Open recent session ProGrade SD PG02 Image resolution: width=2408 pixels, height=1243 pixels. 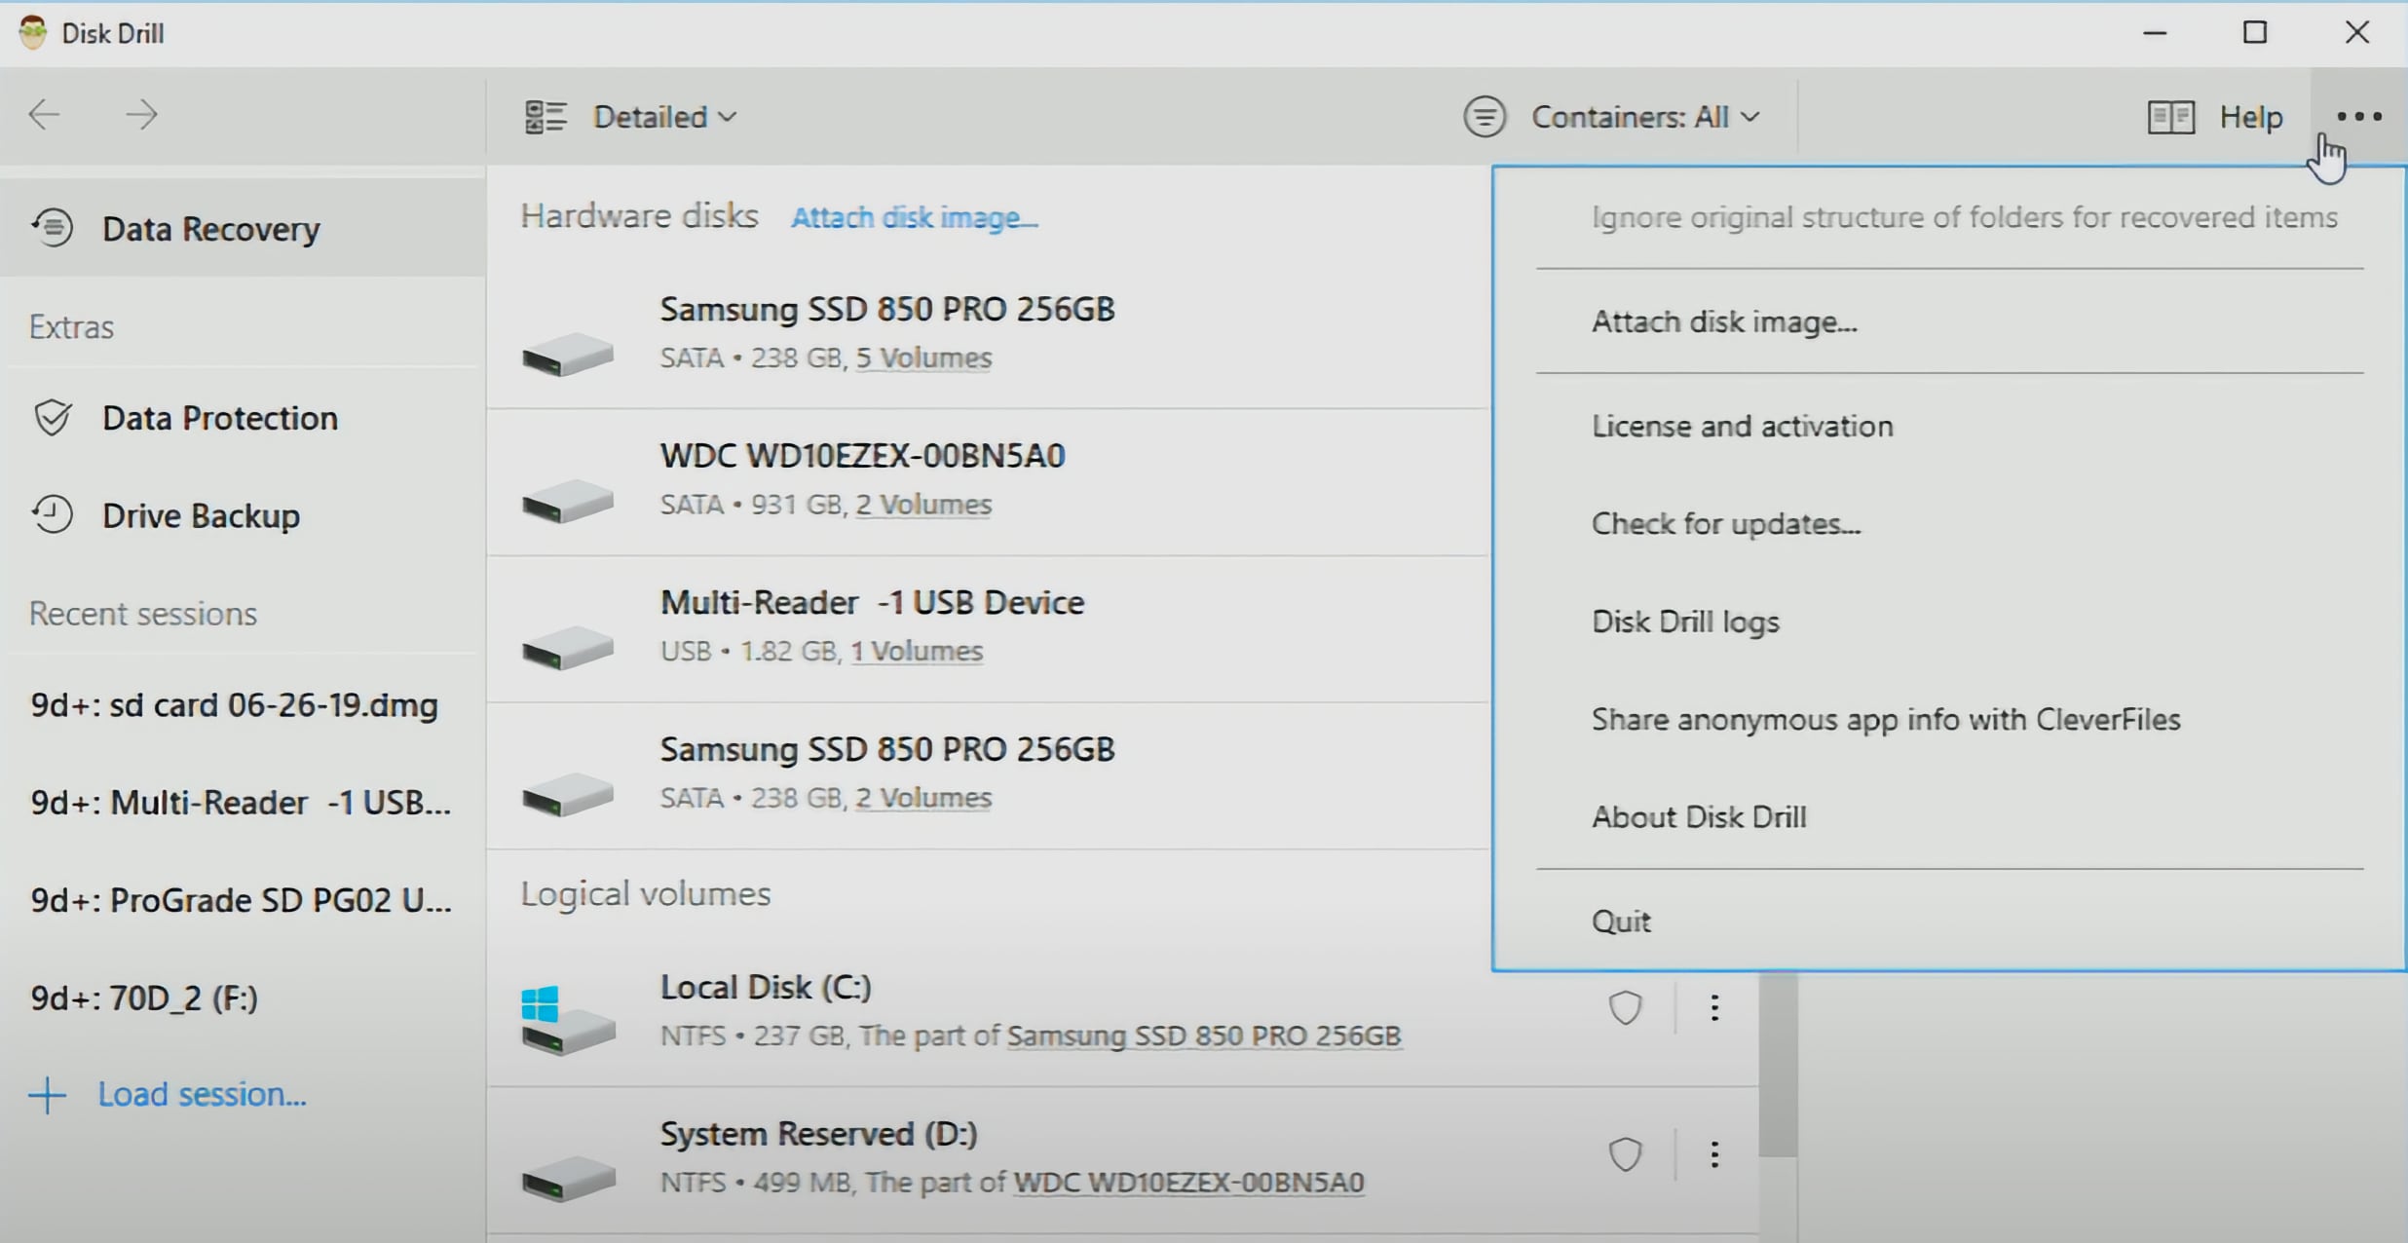coord(241,899)
